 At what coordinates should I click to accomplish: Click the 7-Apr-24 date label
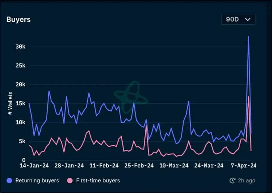(x=243, y=165)
